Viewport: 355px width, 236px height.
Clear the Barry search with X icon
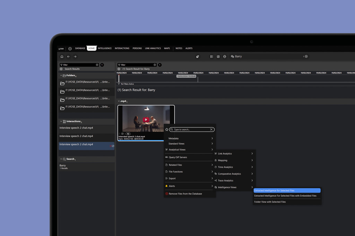(306, 56)
